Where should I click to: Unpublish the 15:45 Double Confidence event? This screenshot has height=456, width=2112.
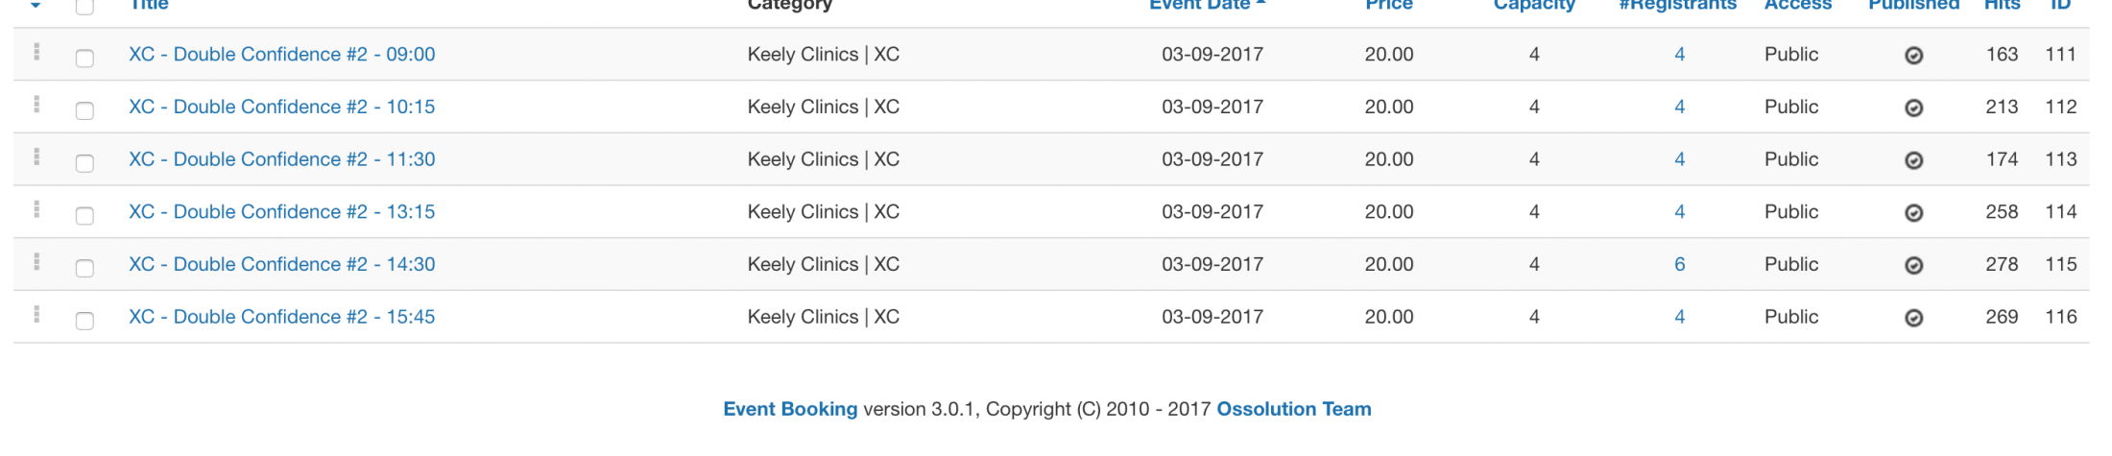pyautogui.click(x=1913, y=319)
